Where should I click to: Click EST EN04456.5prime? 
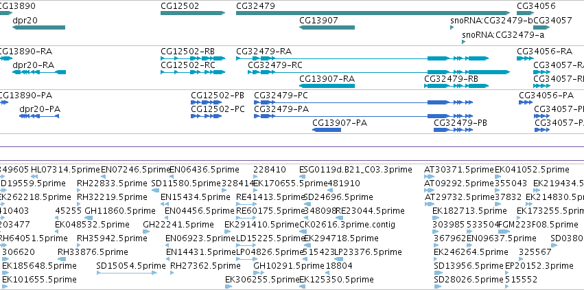200,210
